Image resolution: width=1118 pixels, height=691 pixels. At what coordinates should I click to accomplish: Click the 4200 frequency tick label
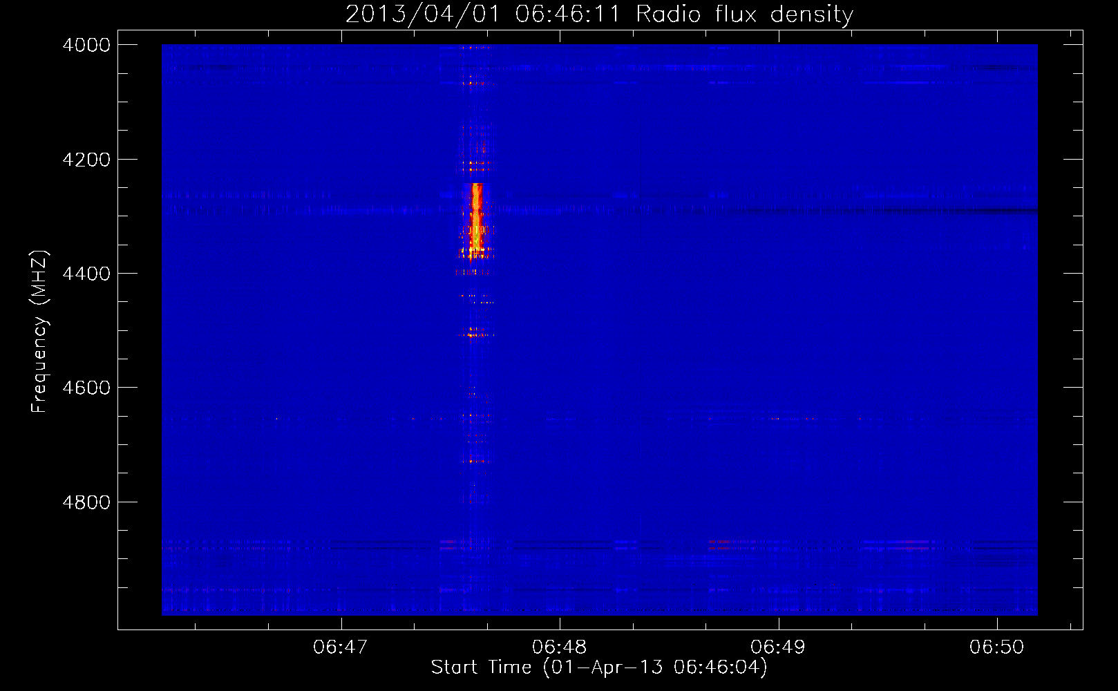[86, 160]
